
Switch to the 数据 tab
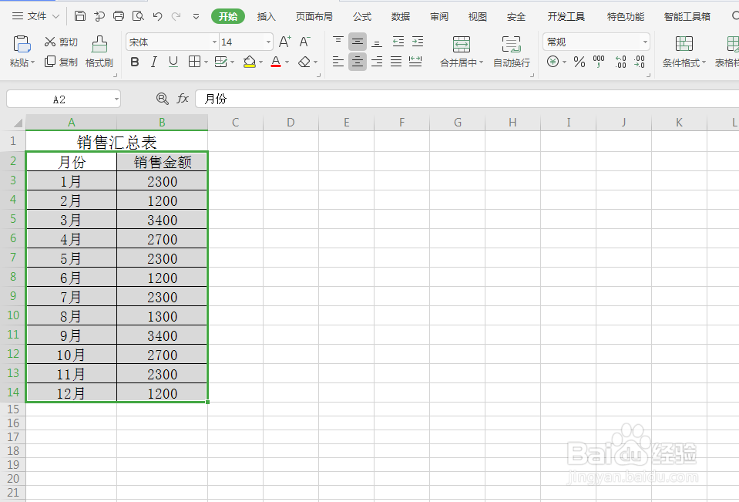pyautogui.click(x=401, y=16)
